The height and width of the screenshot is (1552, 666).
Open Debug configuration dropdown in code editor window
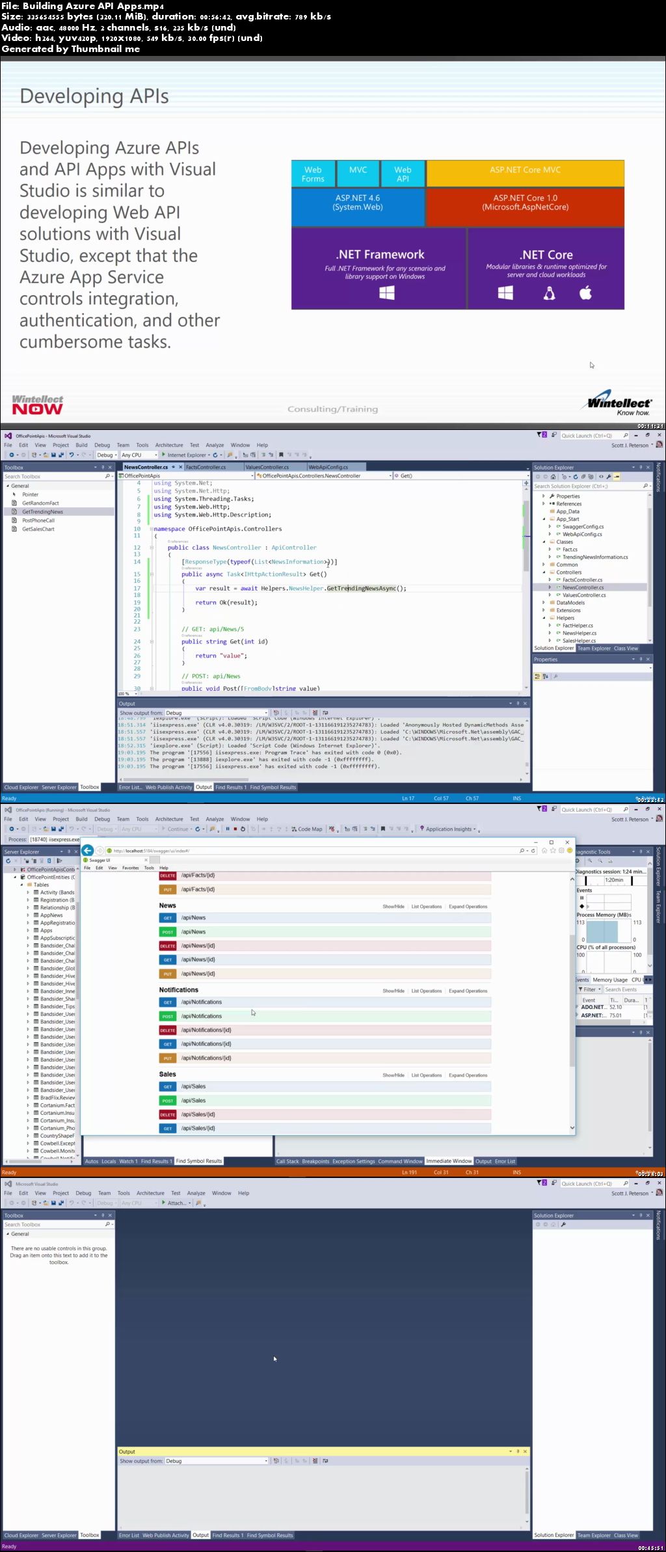pyautogui.click(x=106, y=455)
